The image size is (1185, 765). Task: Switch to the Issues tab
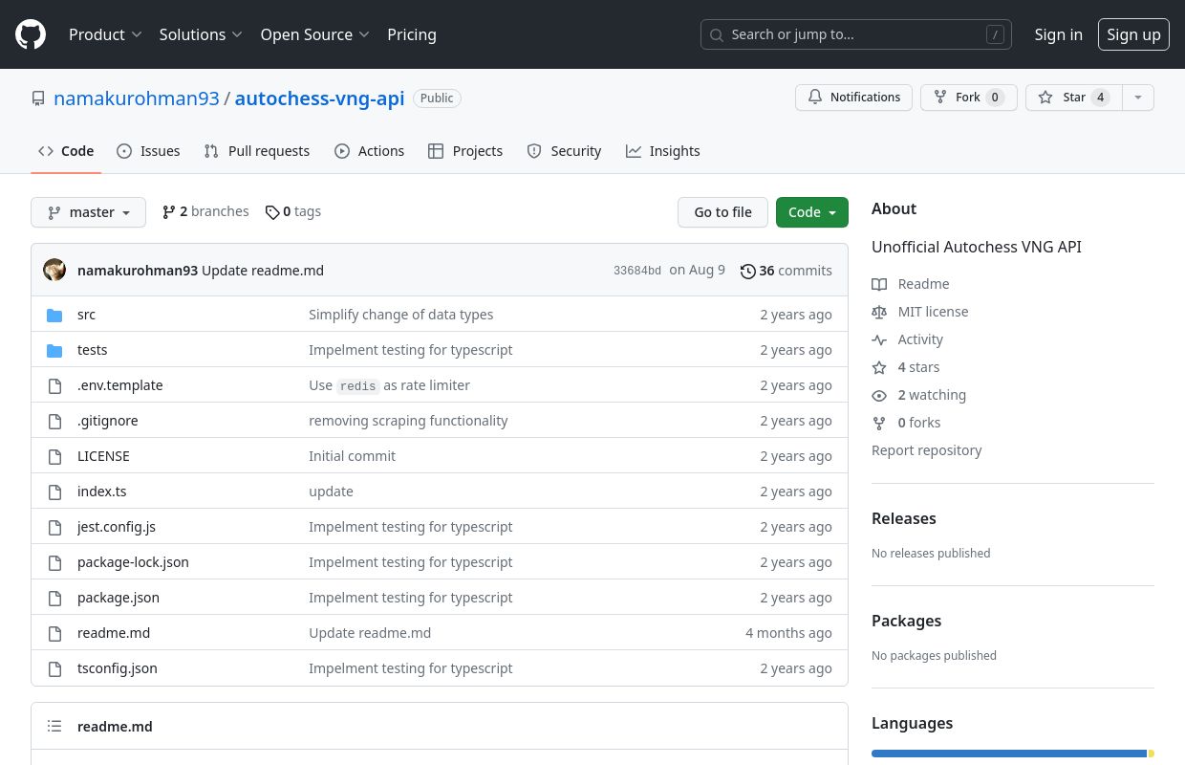point(148,151)
